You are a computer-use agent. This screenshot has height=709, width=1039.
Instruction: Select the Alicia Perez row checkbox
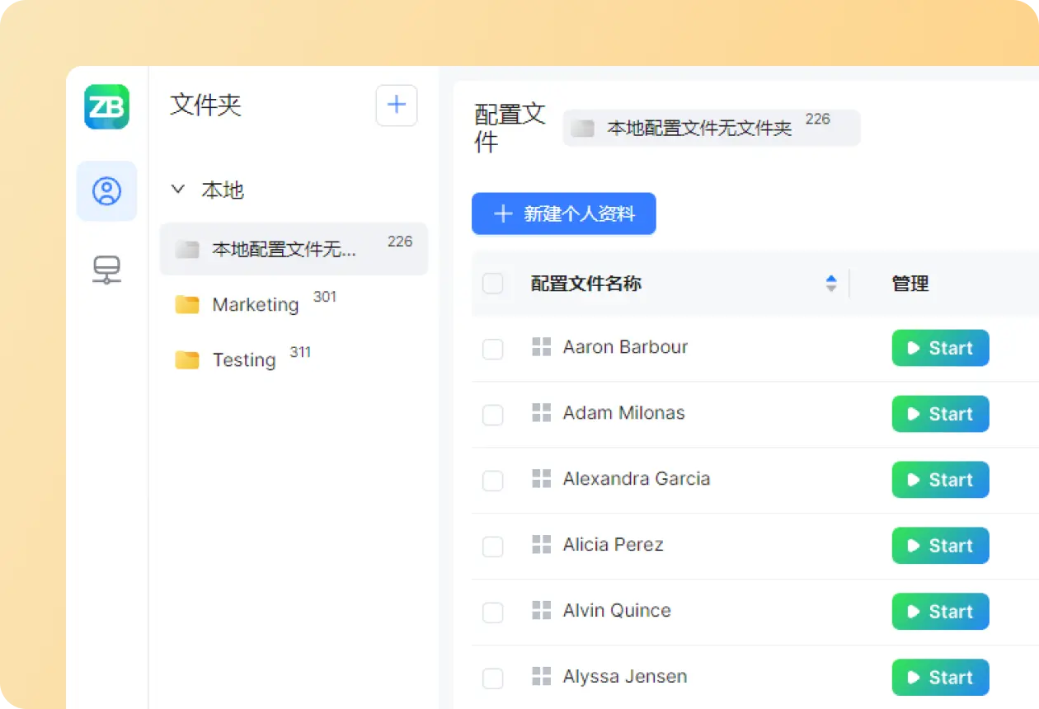[492, 546]
